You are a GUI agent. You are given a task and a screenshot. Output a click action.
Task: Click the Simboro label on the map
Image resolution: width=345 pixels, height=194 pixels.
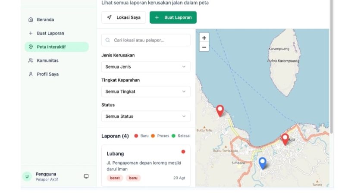[238, 163]
